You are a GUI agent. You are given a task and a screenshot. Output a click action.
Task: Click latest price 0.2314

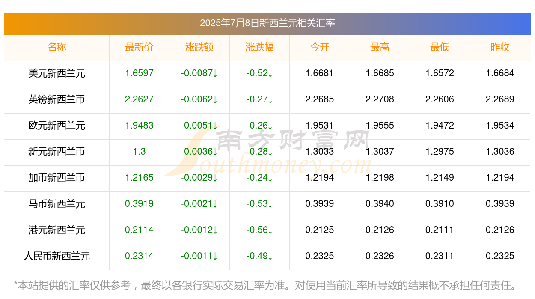(139, 256)
